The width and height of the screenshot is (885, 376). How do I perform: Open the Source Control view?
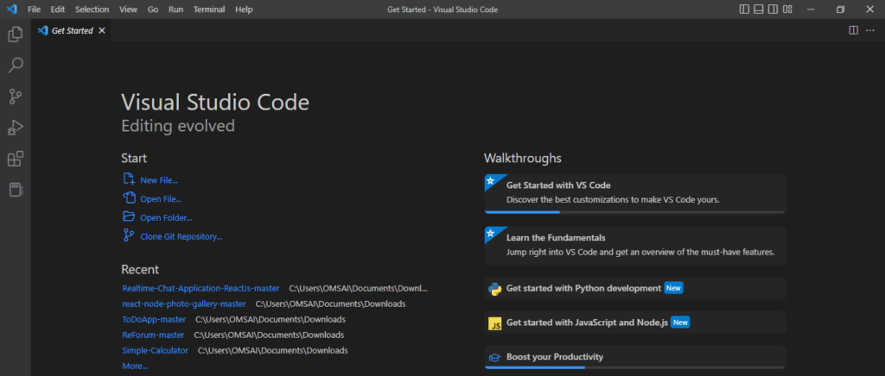click(16, 97)
